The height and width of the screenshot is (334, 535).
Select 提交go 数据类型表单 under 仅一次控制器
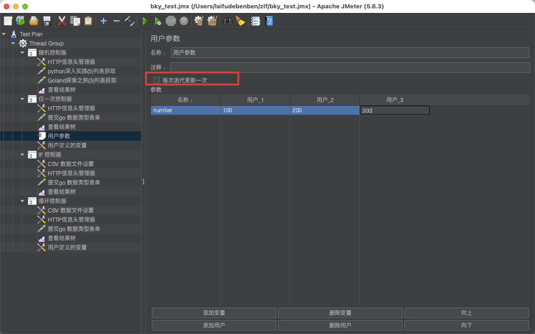74,117
